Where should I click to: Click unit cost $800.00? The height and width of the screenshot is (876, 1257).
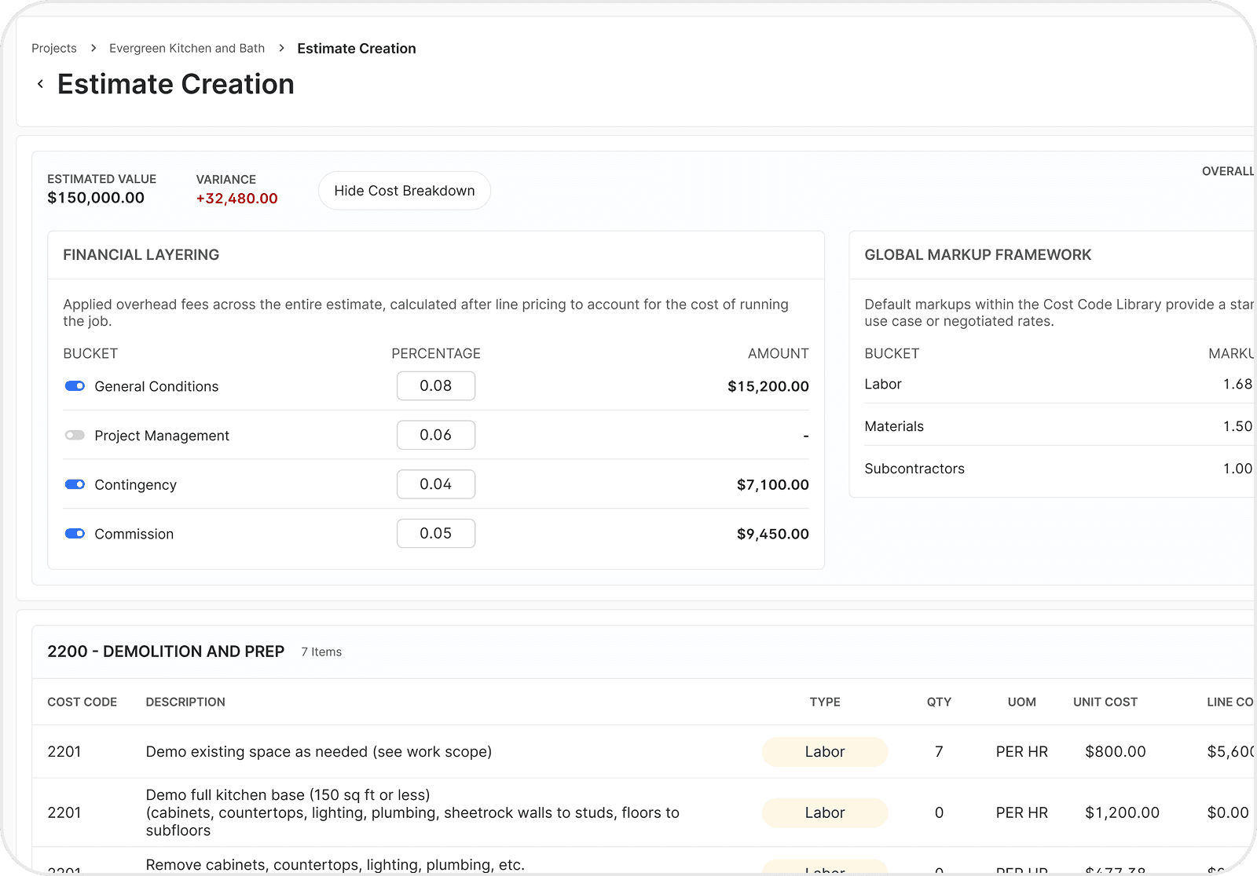(1116, 752)
